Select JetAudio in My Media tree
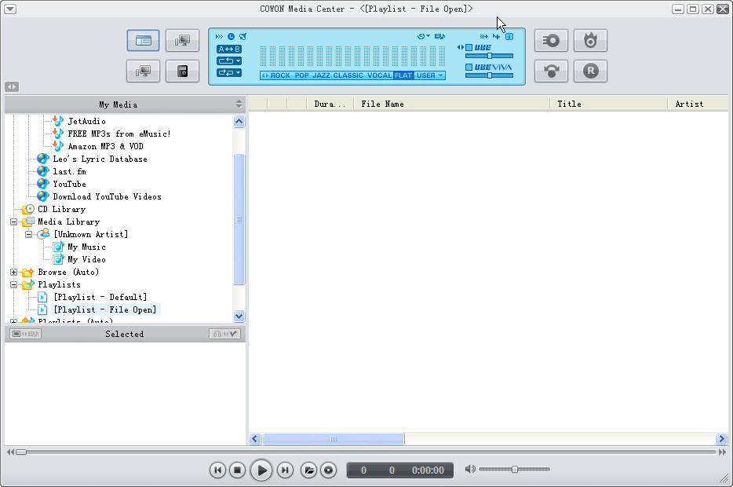 click(x=86, y=121)
